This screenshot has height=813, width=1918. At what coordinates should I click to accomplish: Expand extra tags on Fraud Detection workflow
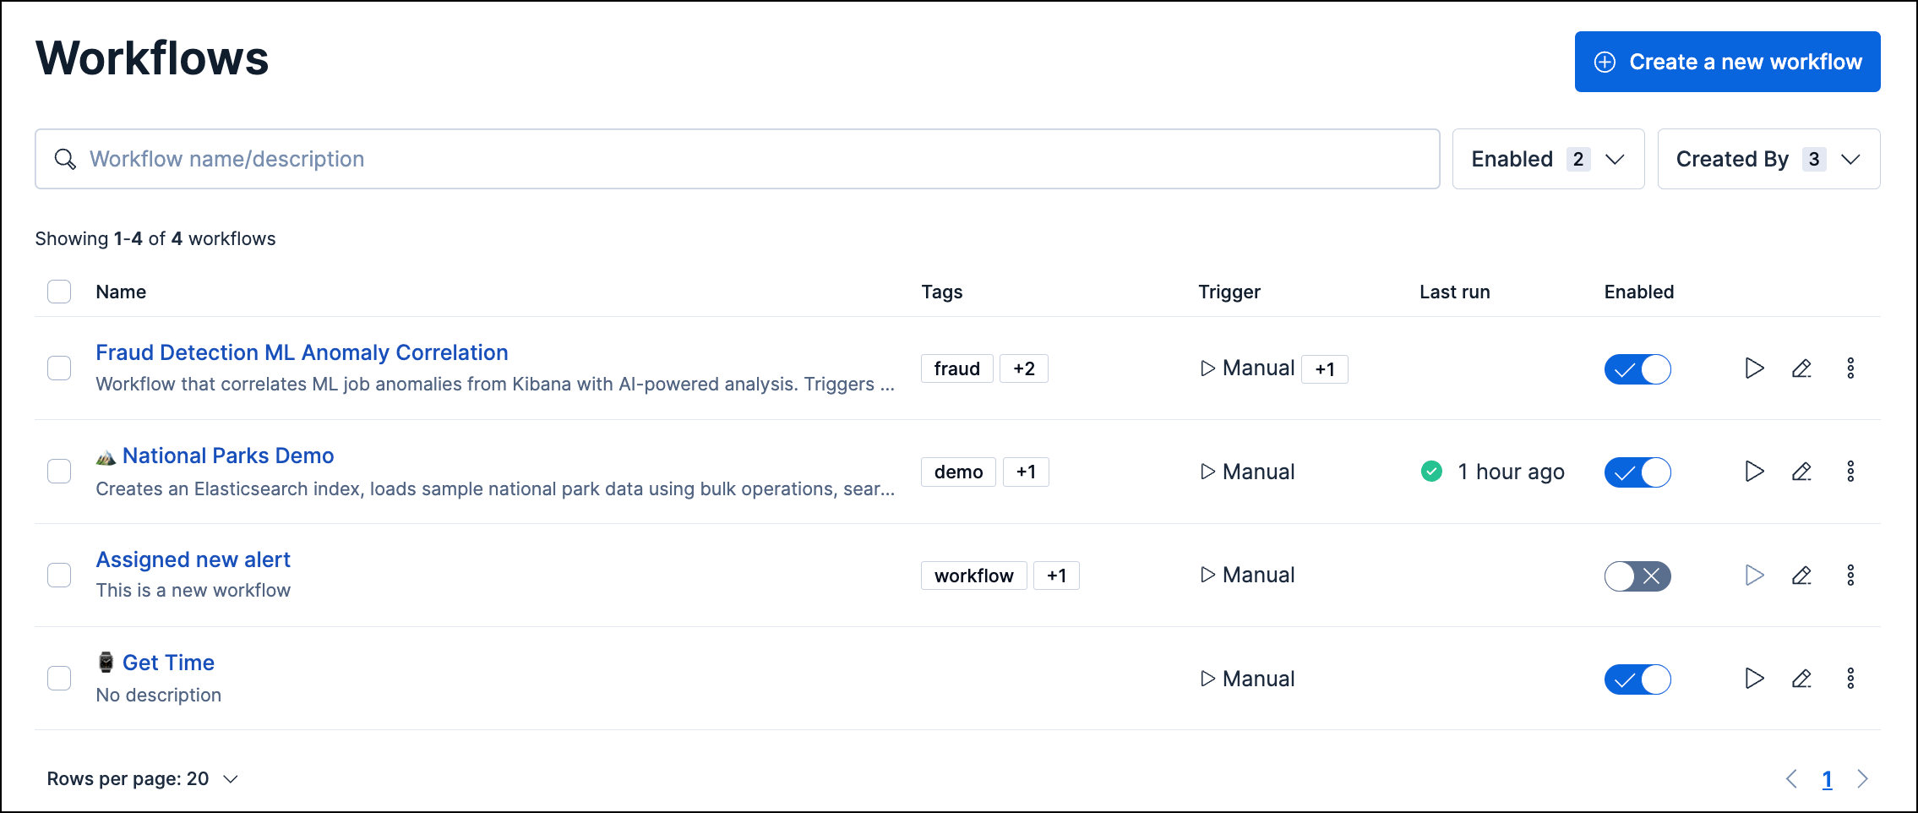[1024, 368]
